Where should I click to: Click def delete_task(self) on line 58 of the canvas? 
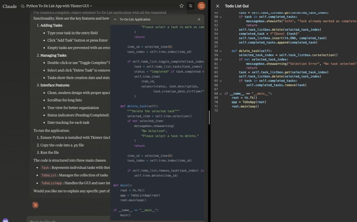click(x=251, y=51)
